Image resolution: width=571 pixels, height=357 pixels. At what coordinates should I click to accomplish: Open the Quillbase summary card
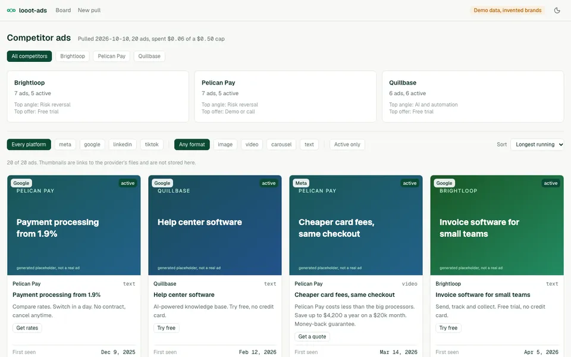coord(473,96)
